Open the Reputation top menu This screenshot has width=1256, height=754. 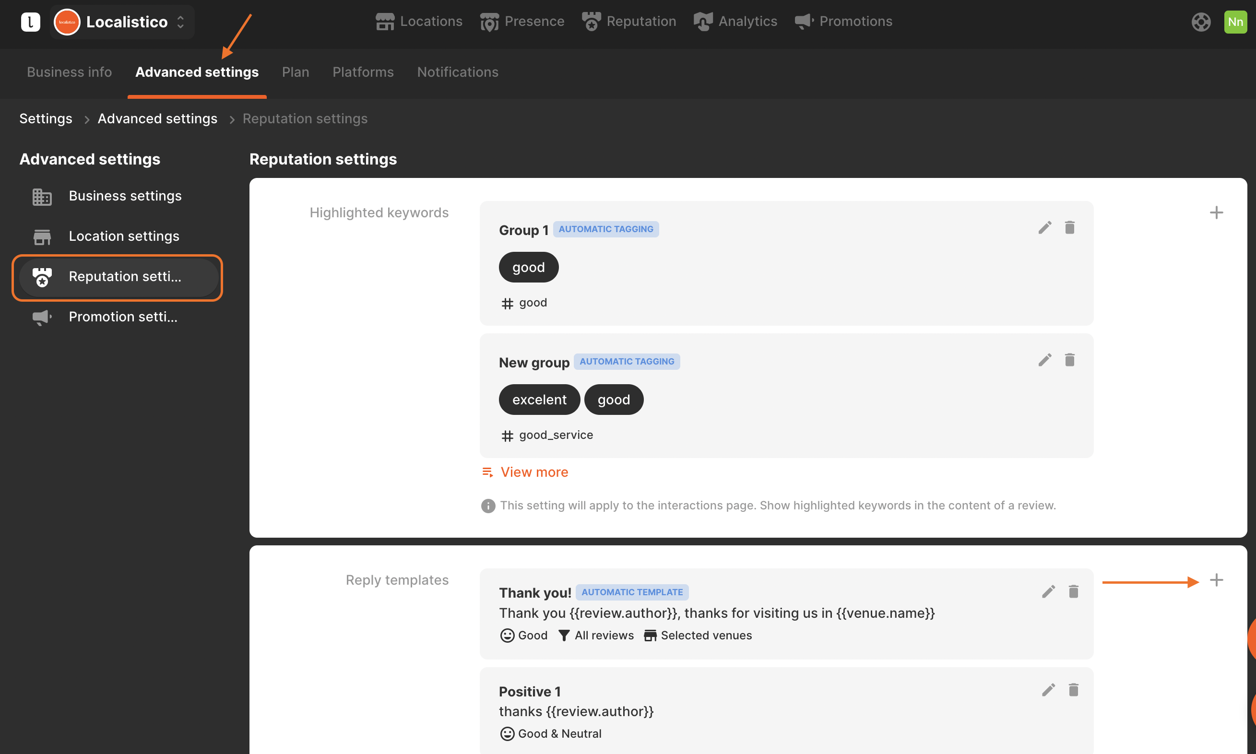click(629, 21)
